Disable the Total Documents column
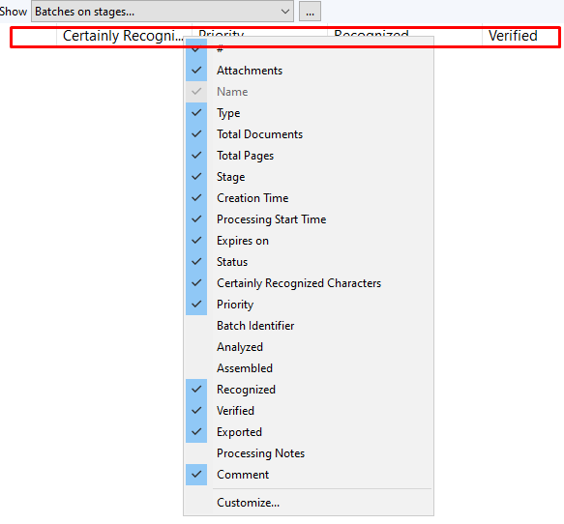The image size is (564, 524). click(x=310, y=134)
